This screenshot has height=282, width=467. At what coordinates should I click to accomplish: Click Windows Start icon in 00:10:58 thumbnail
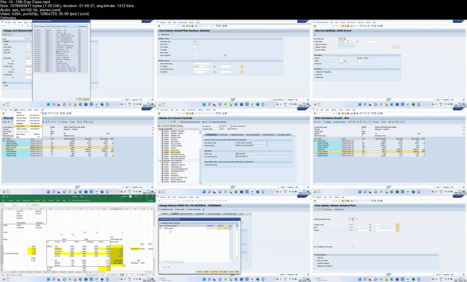coord(48,104)
